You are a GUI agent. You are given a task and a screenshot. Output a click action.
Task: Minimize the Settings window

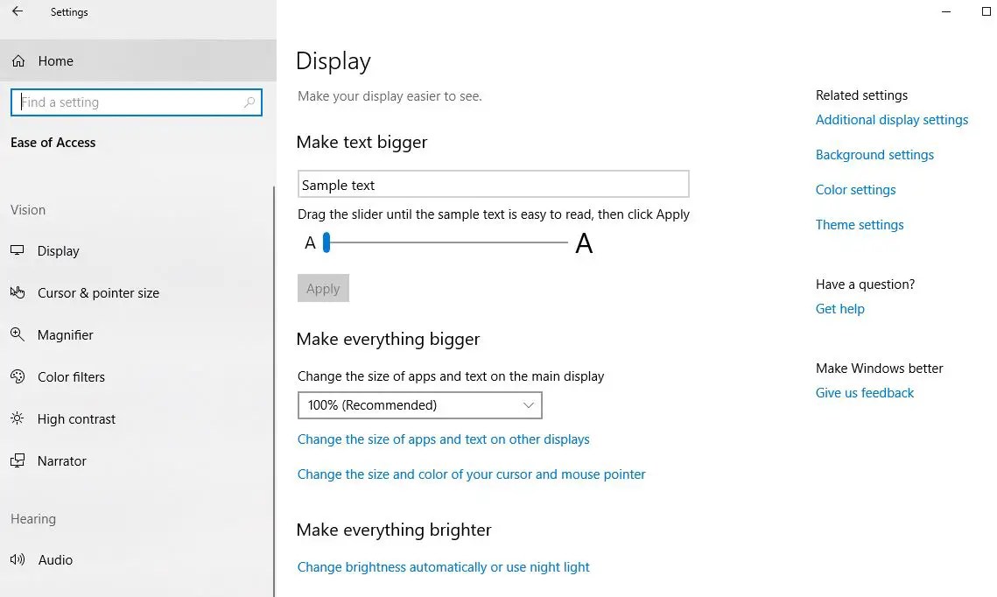click(x=946, y=11)
